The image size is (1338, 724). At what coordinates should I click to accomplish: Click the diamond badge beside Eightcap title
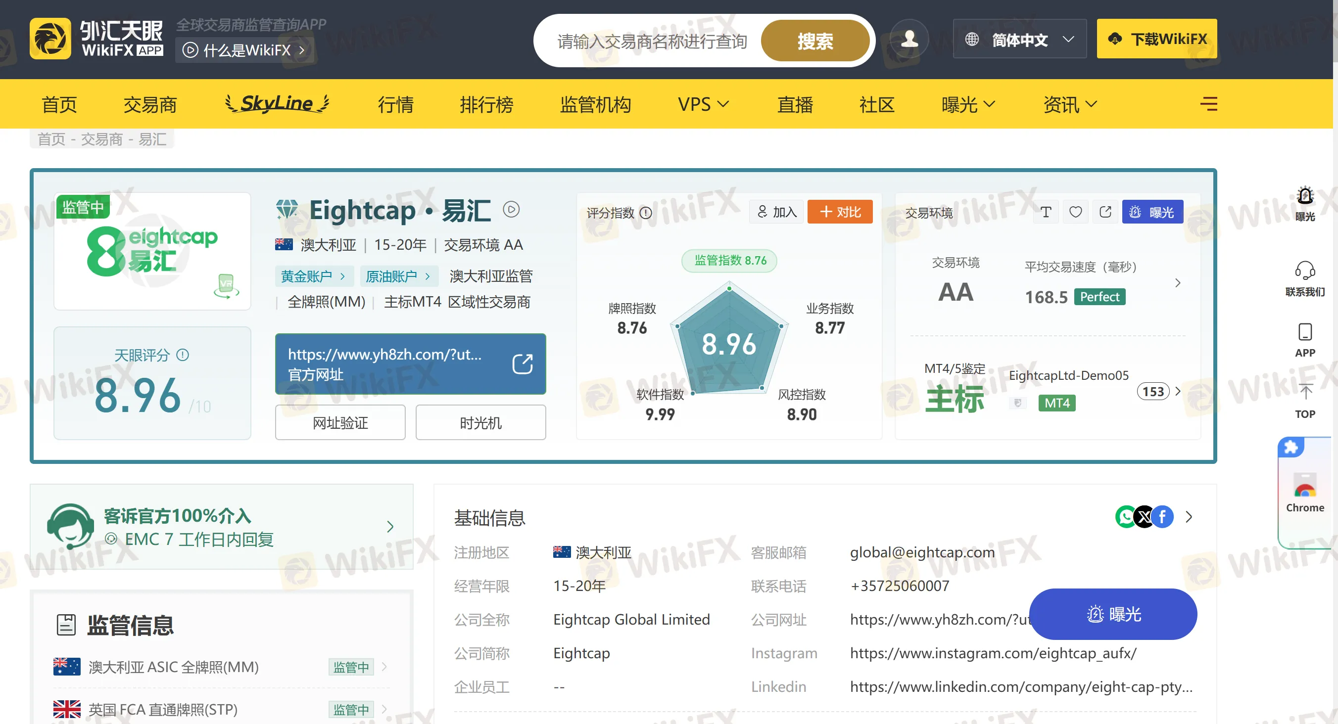(x=287, y=210)
